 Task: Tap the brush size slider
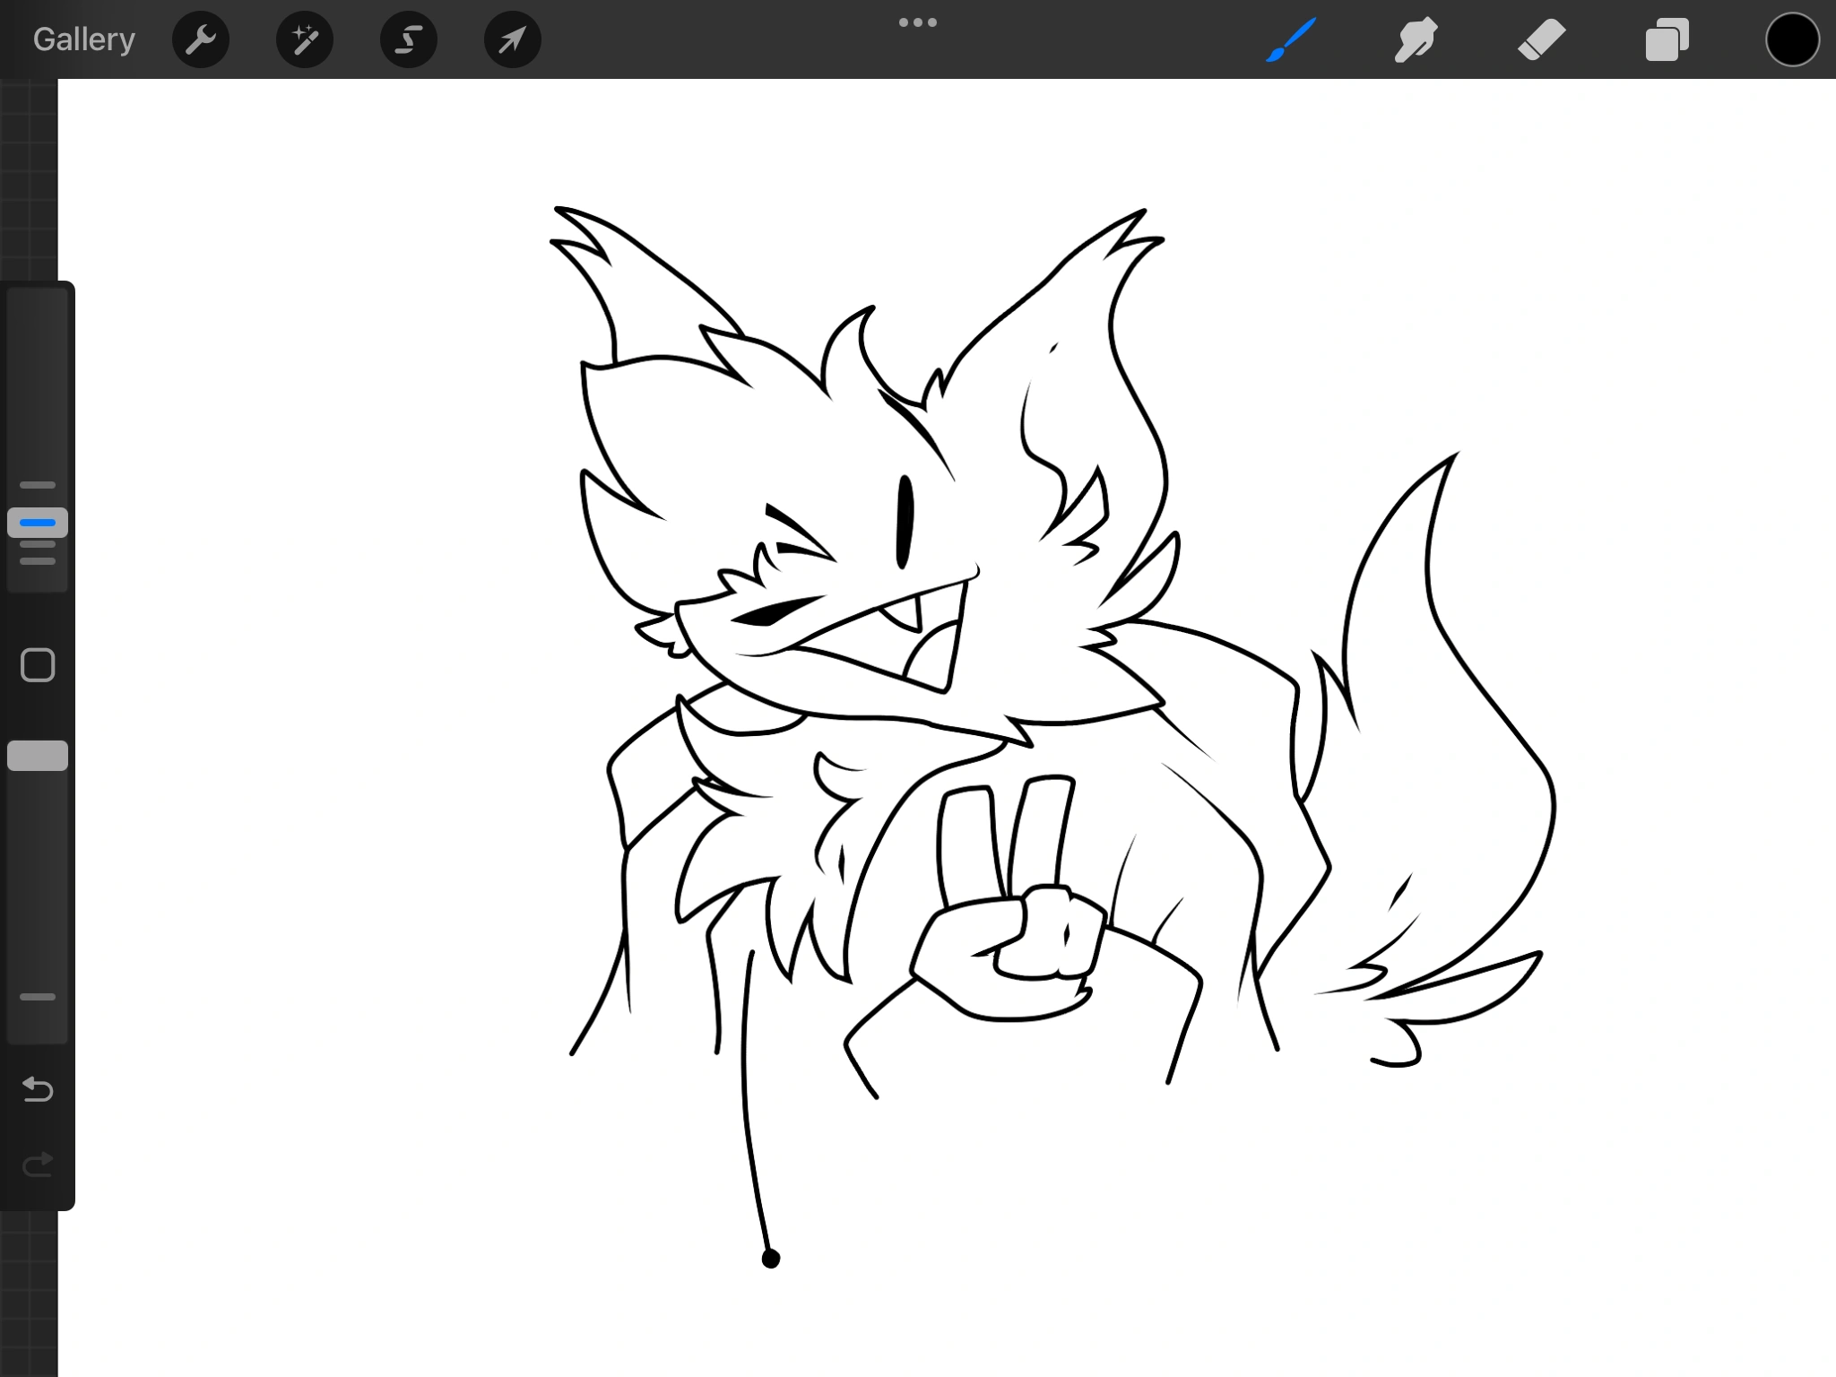(x=38, y=523)
